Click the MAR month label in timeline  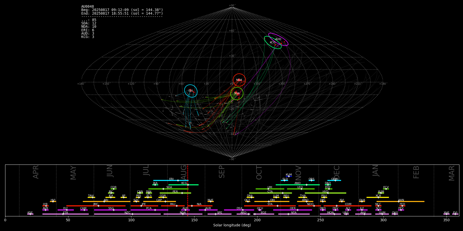pos(452,173)
